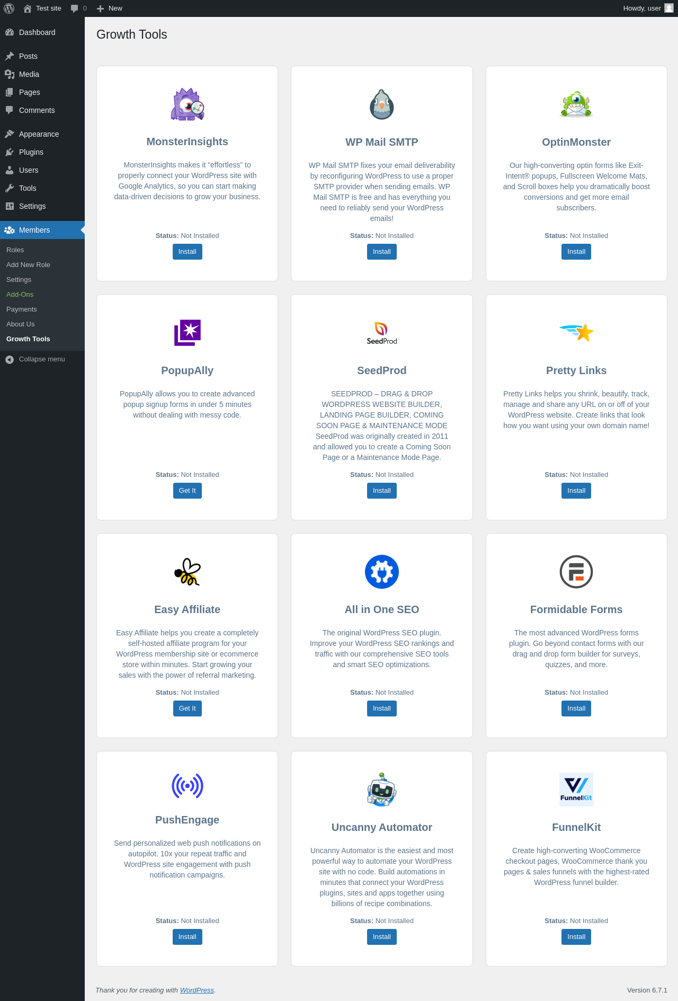Image resolution: width=678 pixels, height=1001 pixels.
Task: Select the Members menu item
Action: (42, 230)
